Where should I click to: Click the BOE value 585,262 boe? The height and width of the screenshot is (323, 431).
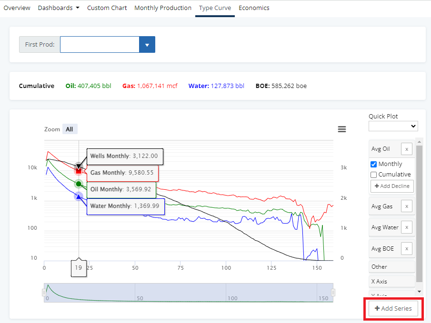[x=289, y=86]
